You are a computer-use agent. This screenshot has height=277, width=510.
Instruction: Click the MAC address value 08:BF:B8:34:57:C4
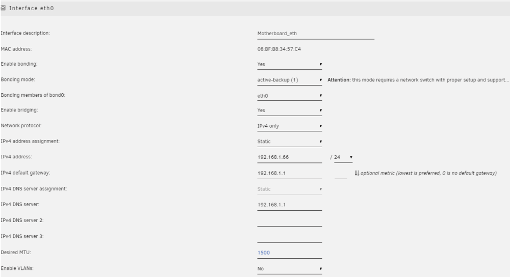(279, 49)
